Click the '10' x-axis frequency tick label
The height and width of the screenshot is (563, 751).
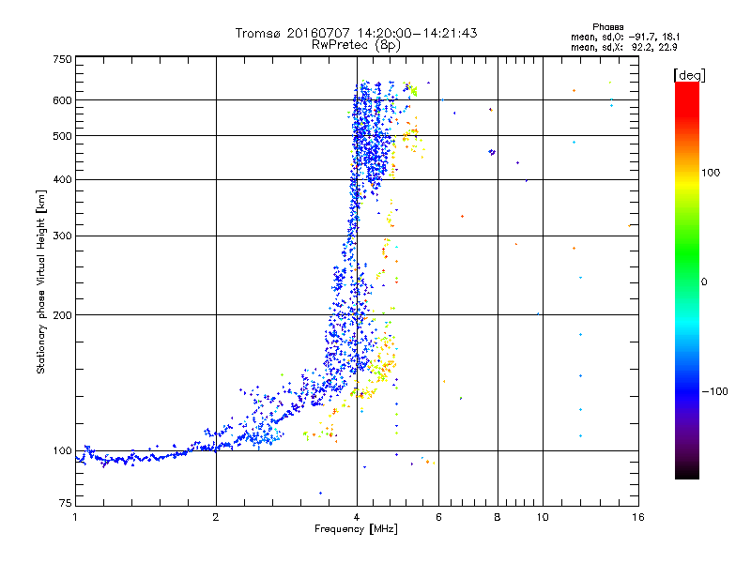(543, 517)
